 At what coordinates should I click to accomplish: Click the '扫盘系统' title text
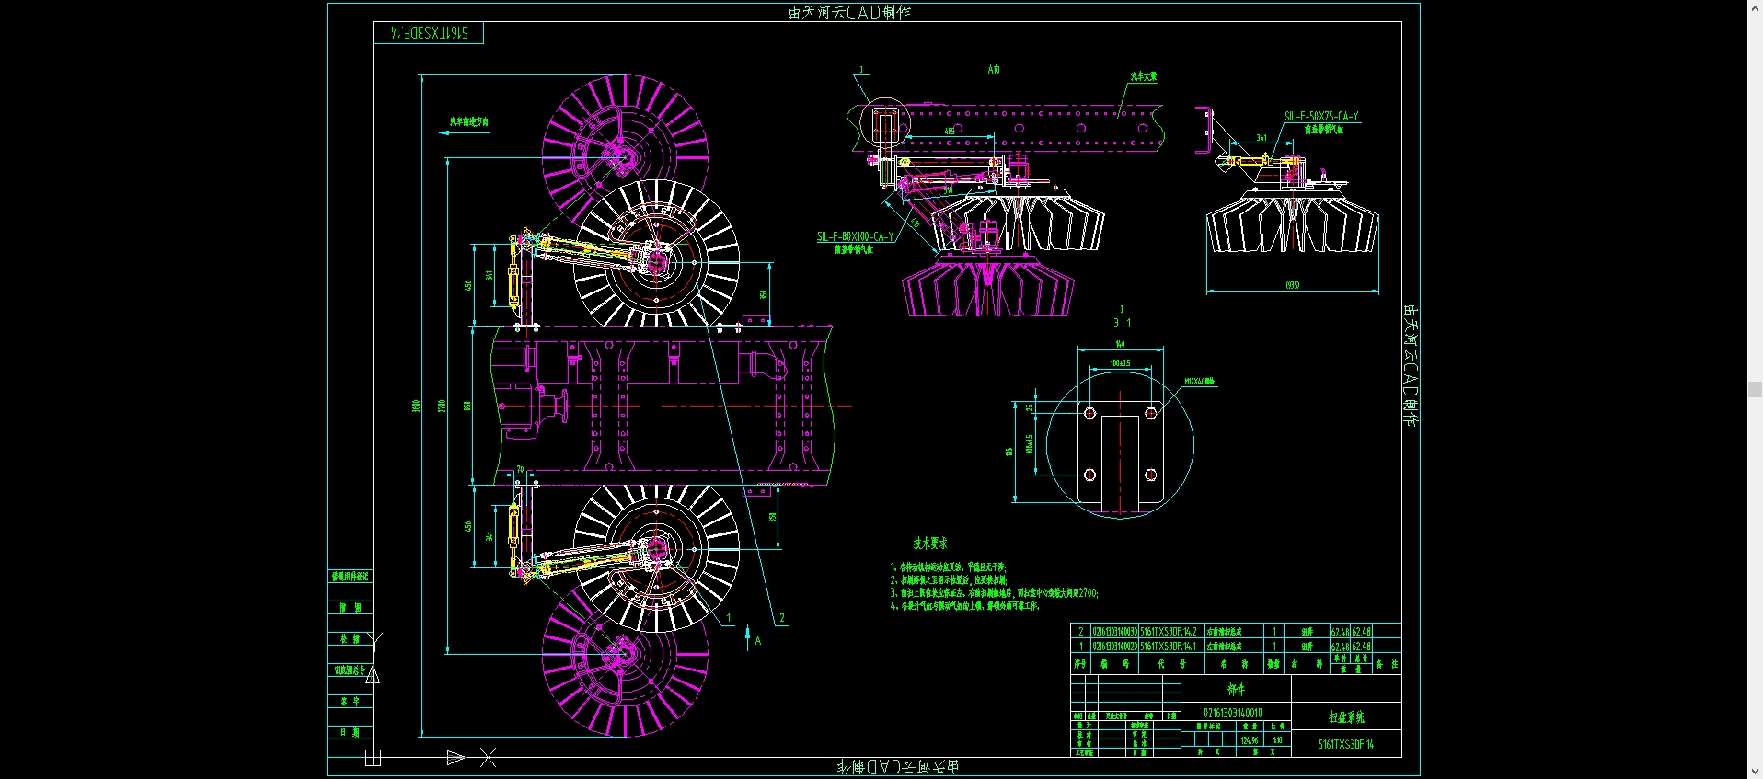pyautogui.click(x=1346, y=716)
